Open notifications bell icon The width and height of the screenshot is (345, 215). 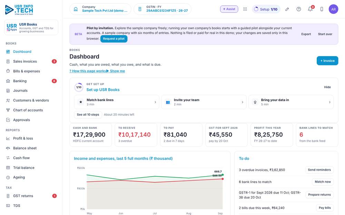click(x=310, y=9)
